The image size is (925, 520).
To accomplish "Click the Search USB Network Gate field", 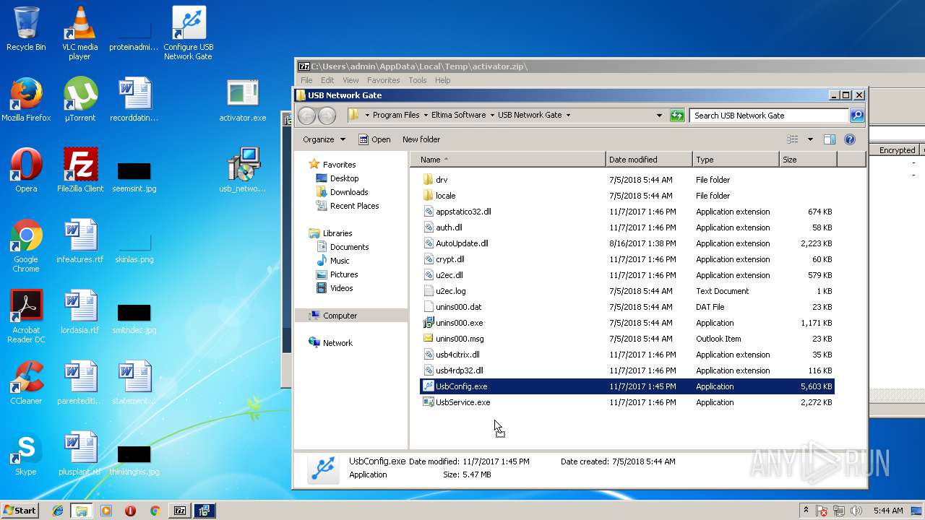I will click(x=769, y=116).
